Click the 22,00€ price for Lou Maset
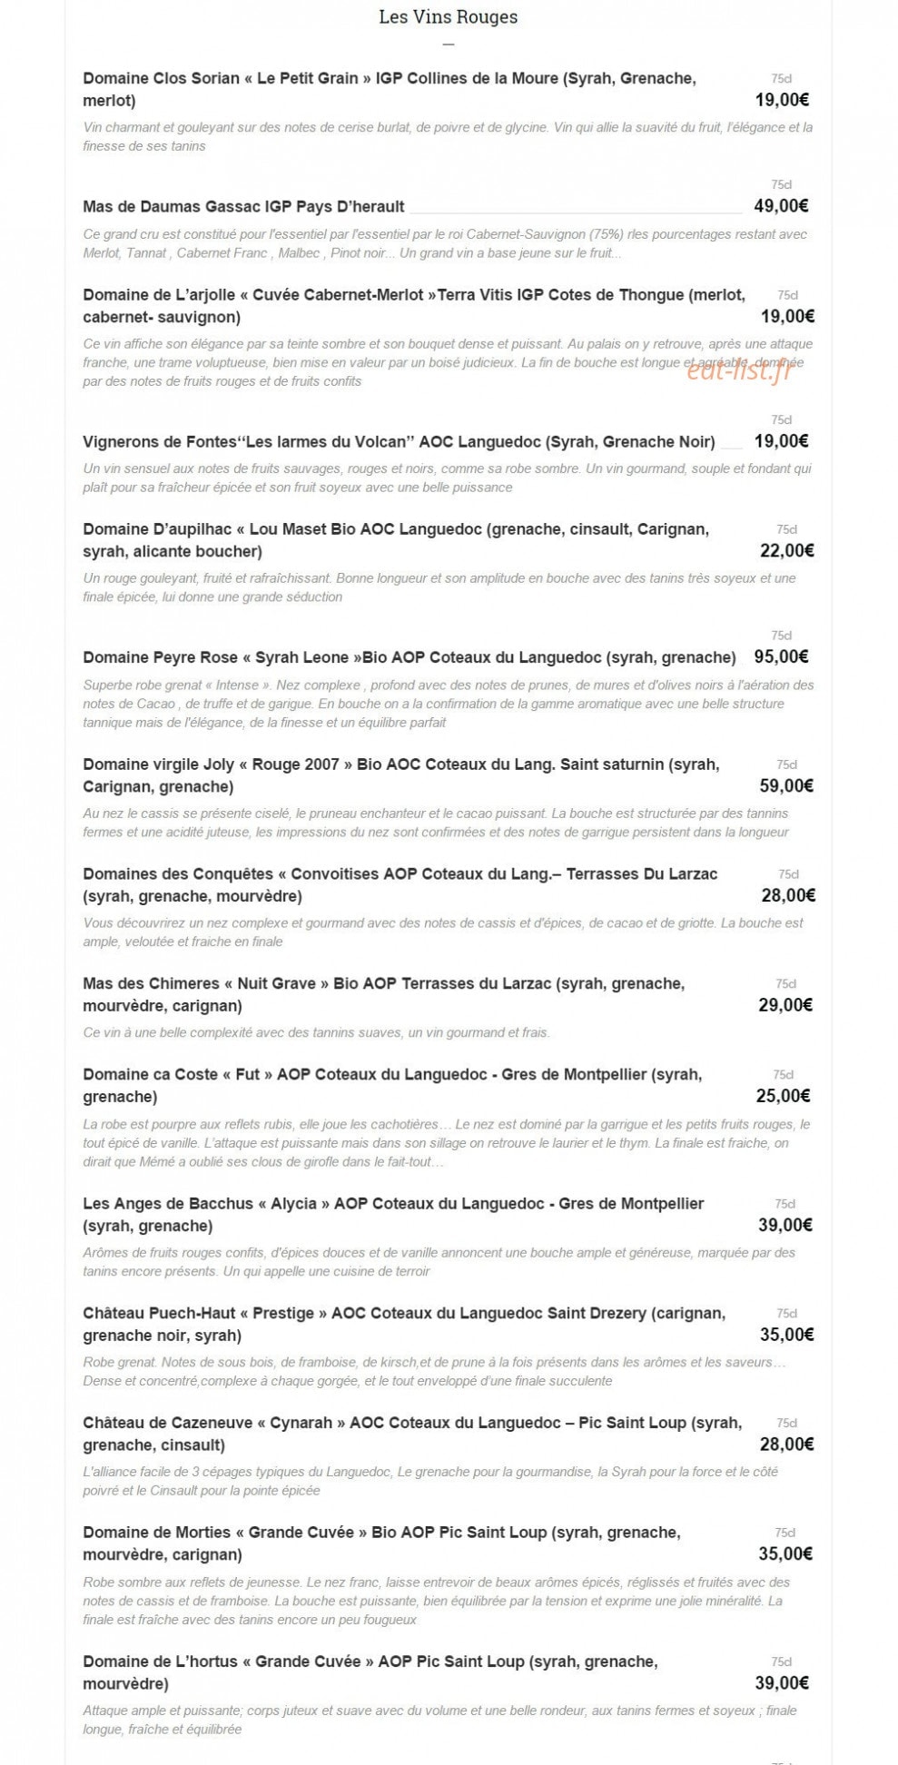898x1765 pixels. point(786,550)
